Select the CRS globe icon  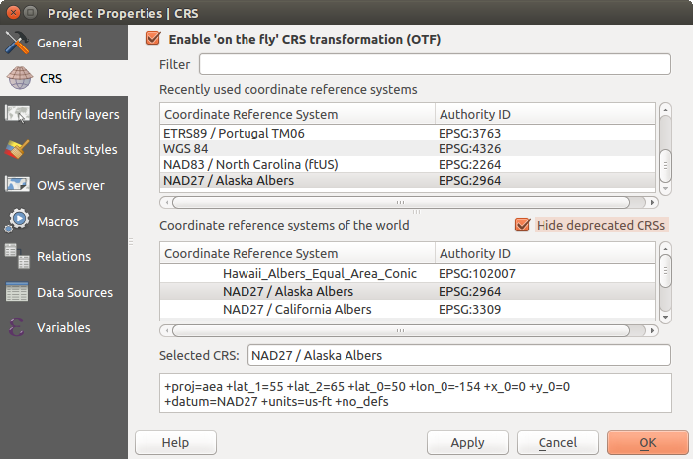[17, 79]
